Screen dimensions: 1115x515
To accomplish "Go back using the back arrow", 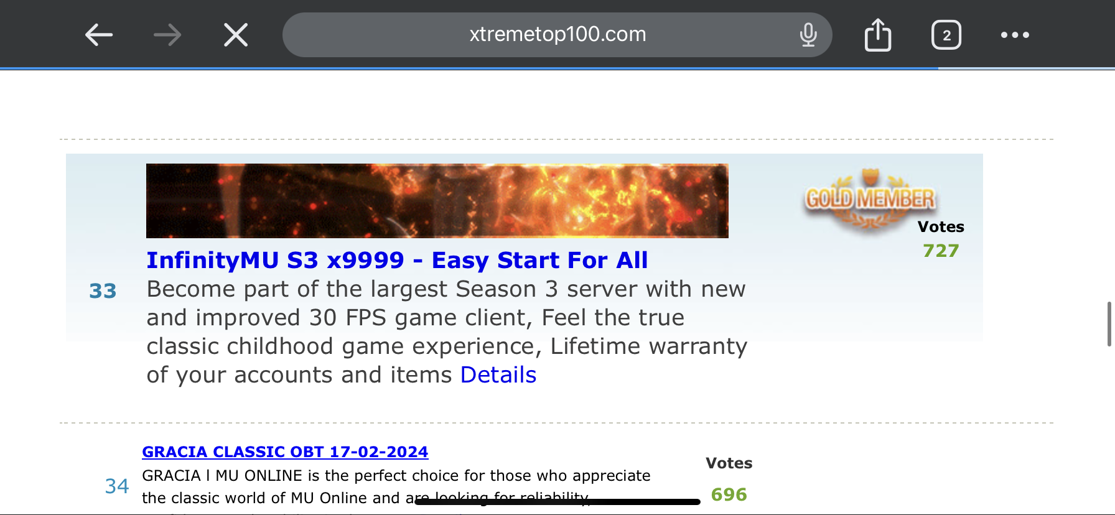I will point(99,35).
